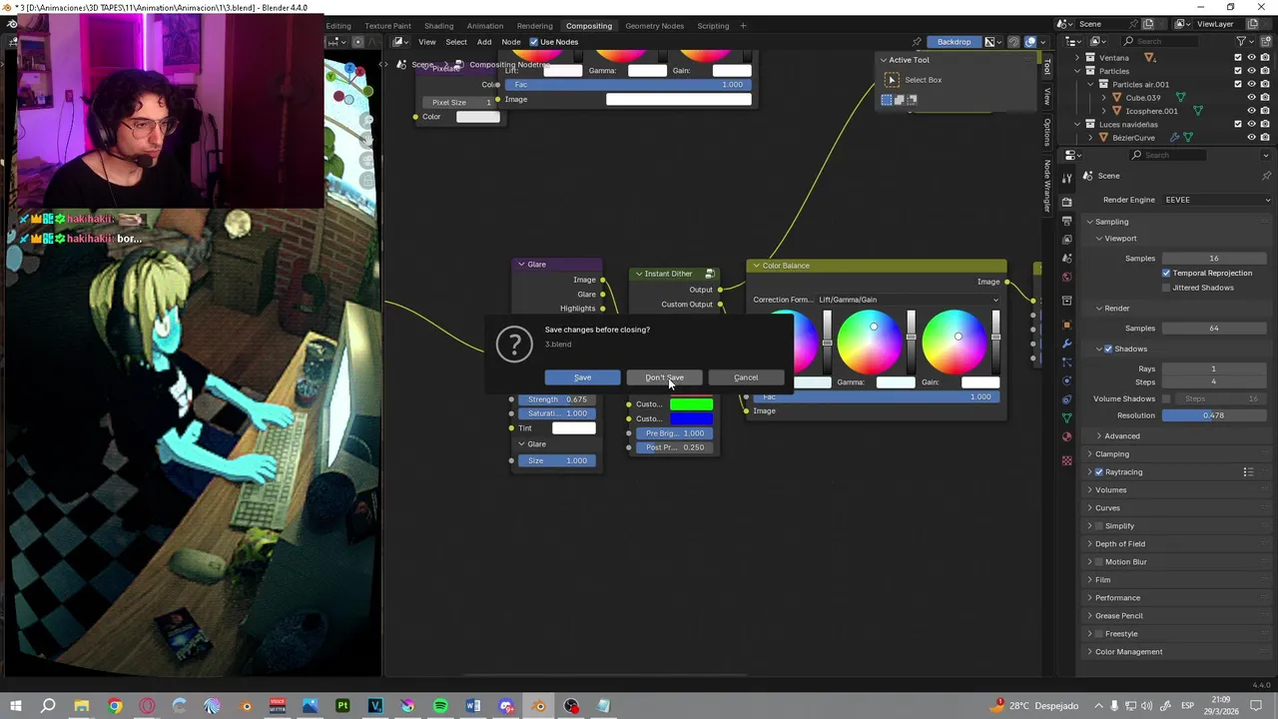Switch to the Scripting workspace tab
The width and height of the screenshot is (1278, 719).
[713, 26]
